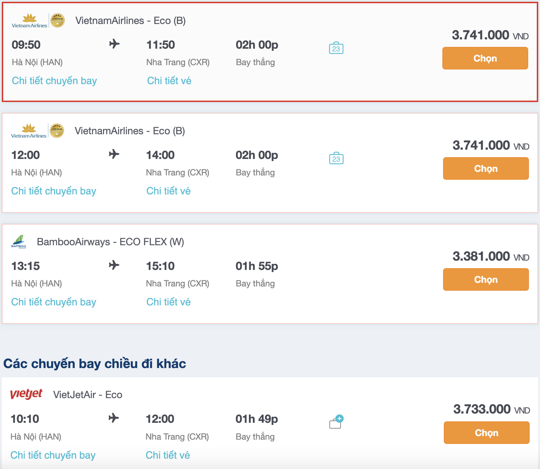Open Chi tiết chuyến bay for the 09:50 flight
Viewport: 540px width, 469px height.
[54, 81]
